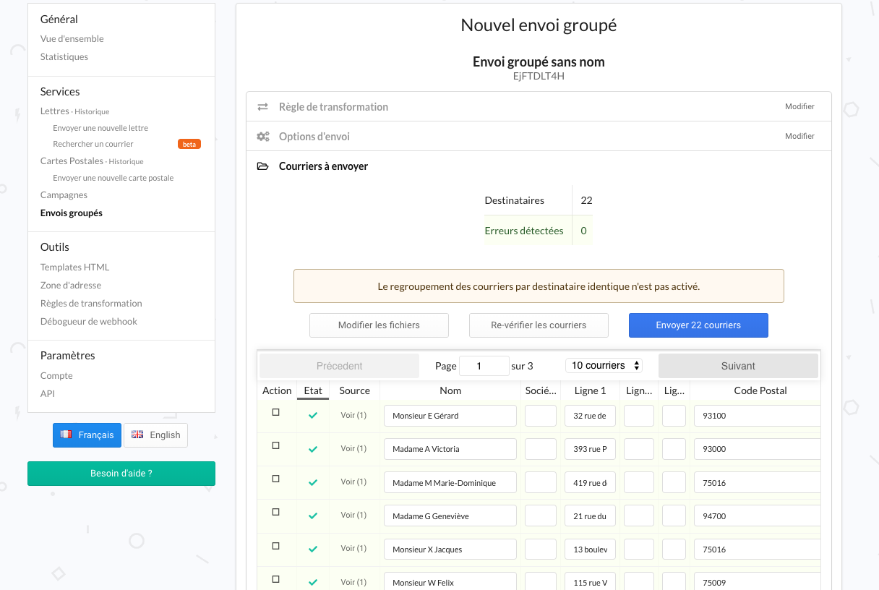
Task: Tick the checkbox for Monsieur E Gérard
Action: [x=275, y=412]
